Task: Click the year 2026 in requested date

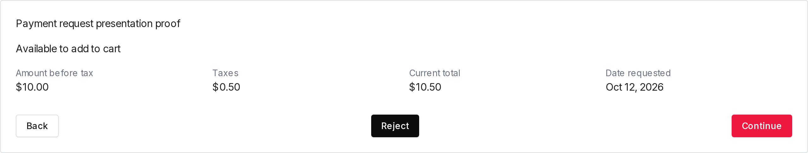Action: point(651,87)
